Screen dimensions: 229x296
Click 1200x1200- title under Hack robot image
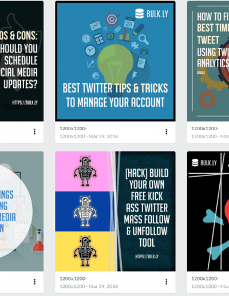pos(73,279)
